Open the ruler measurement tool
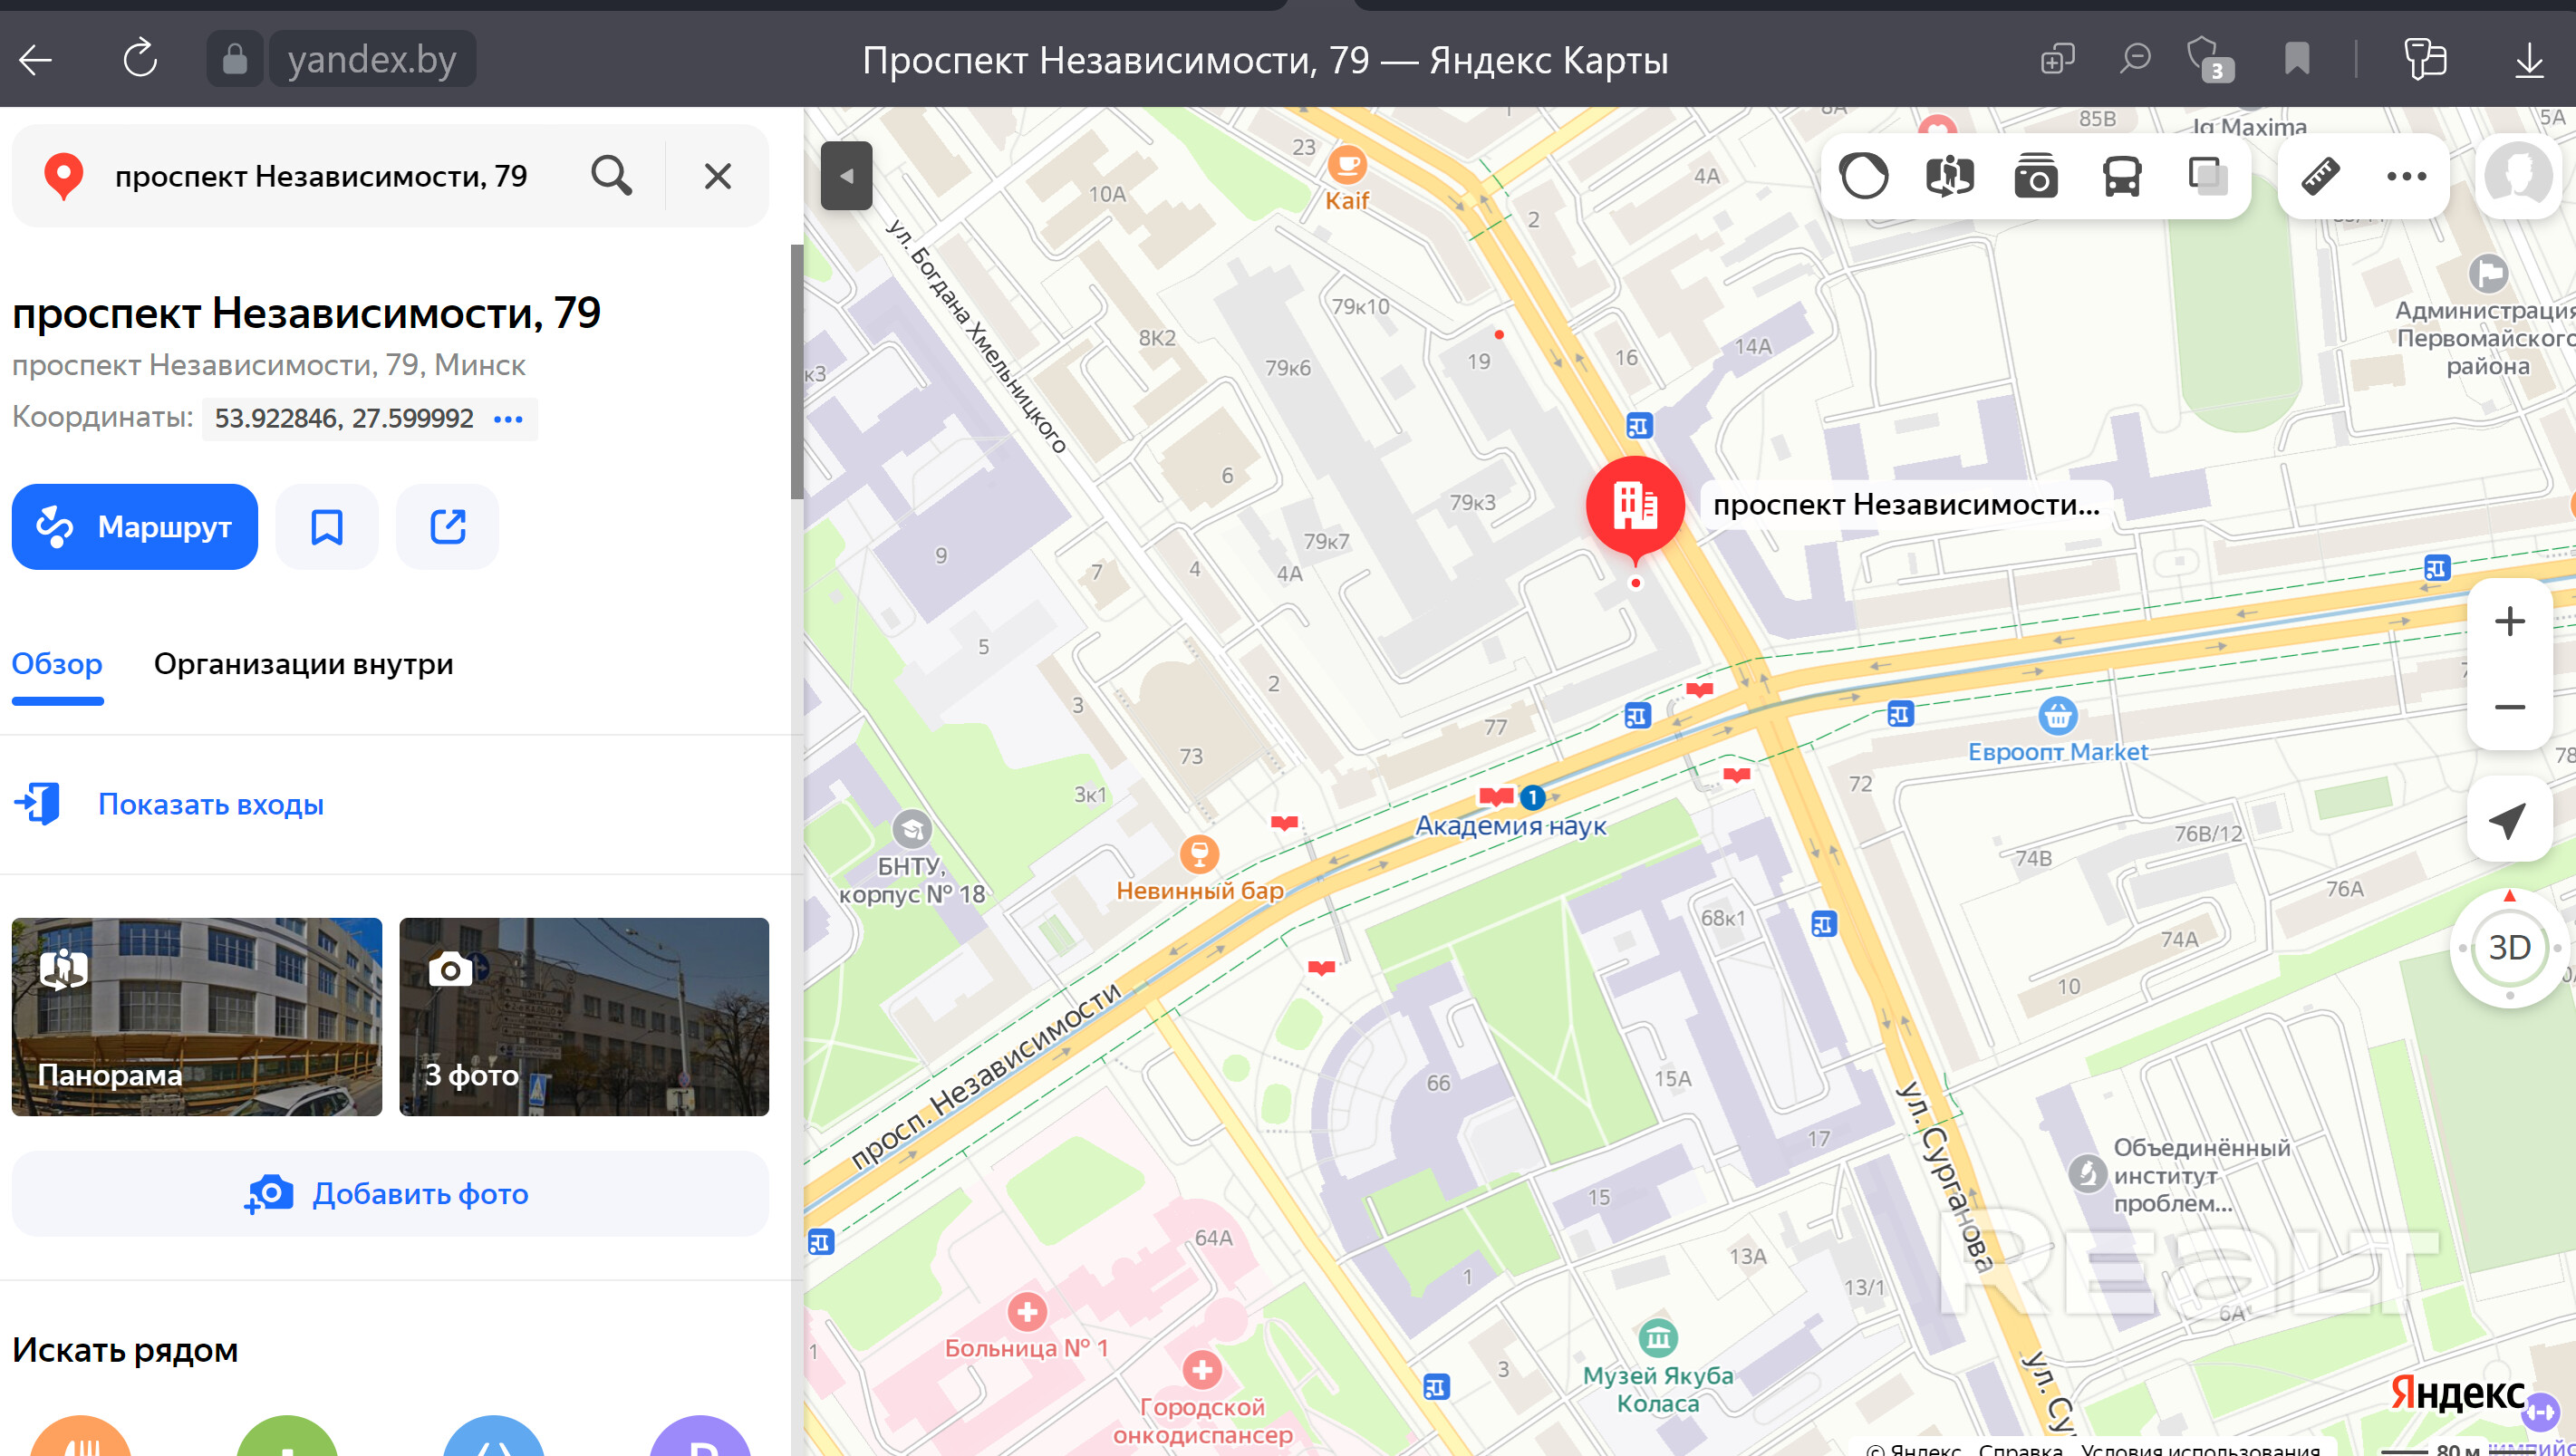 point(2320,177)
